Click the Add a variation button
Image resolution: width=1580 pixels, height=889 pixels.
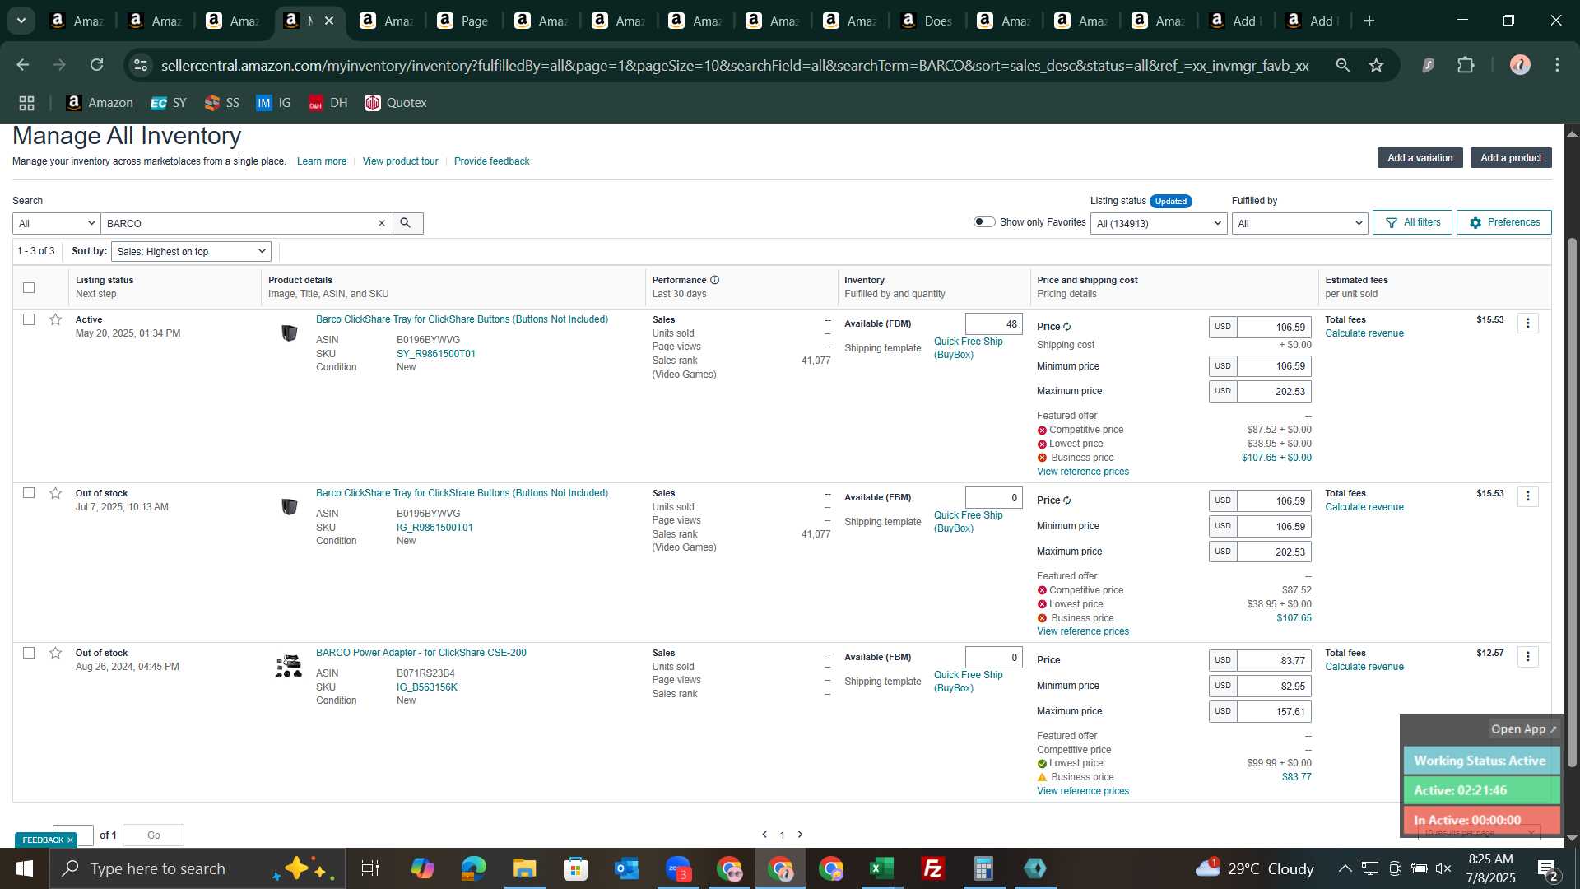[1420, 158]
